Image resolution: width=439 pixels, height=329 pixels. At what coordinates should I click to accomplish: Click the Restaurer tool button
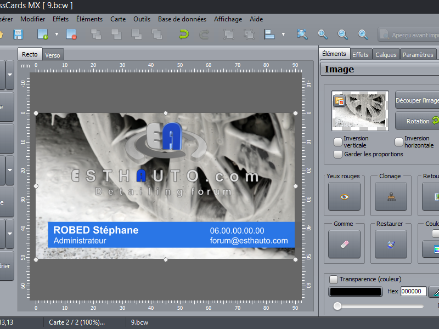tap(391, 244)
